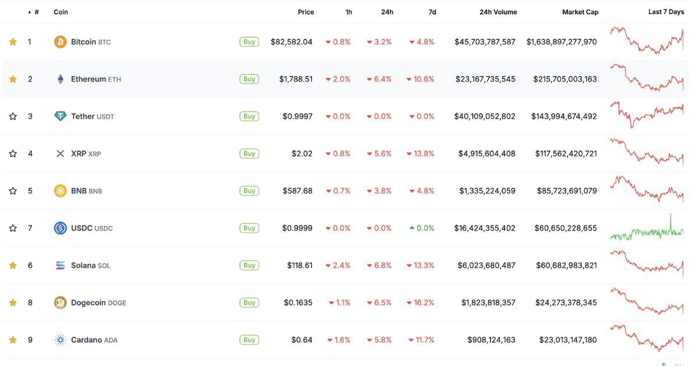This screenshot has width=699, height=366.
Task: Sort table by rank number column
Action: [x=36, y=12]
